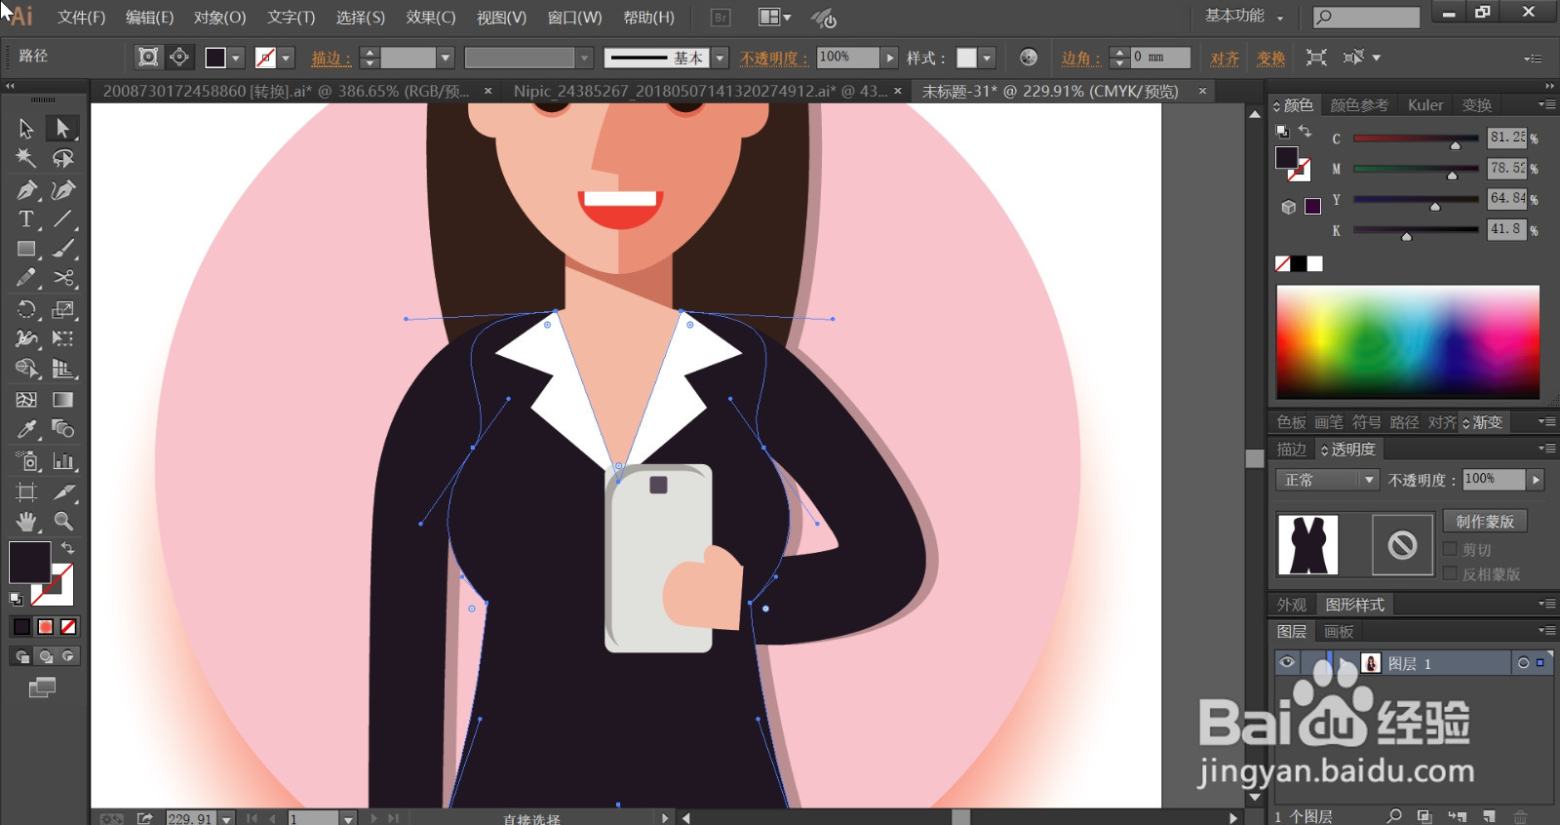Click the 制作蒙版 button
The image size is (1560, 825).
[x=1485, y=522]
